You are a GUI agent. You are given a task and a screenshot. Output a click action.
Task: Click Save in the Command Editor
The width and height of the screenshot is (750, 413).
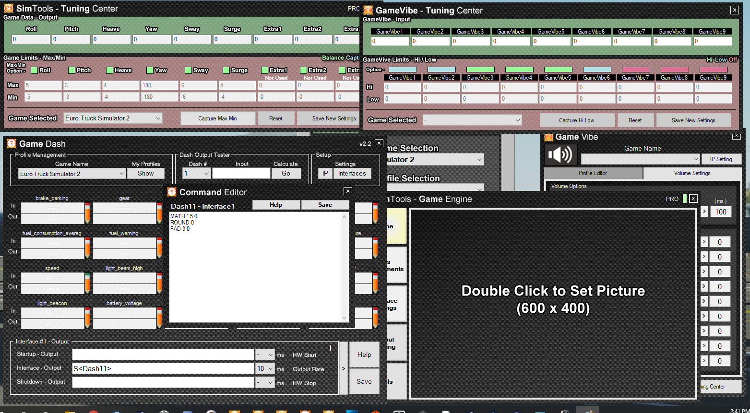(x=325, y=205)
